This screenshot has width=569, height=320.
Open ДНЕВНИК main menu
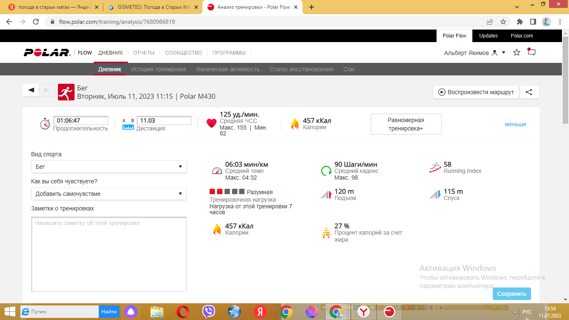coord(111,53)
